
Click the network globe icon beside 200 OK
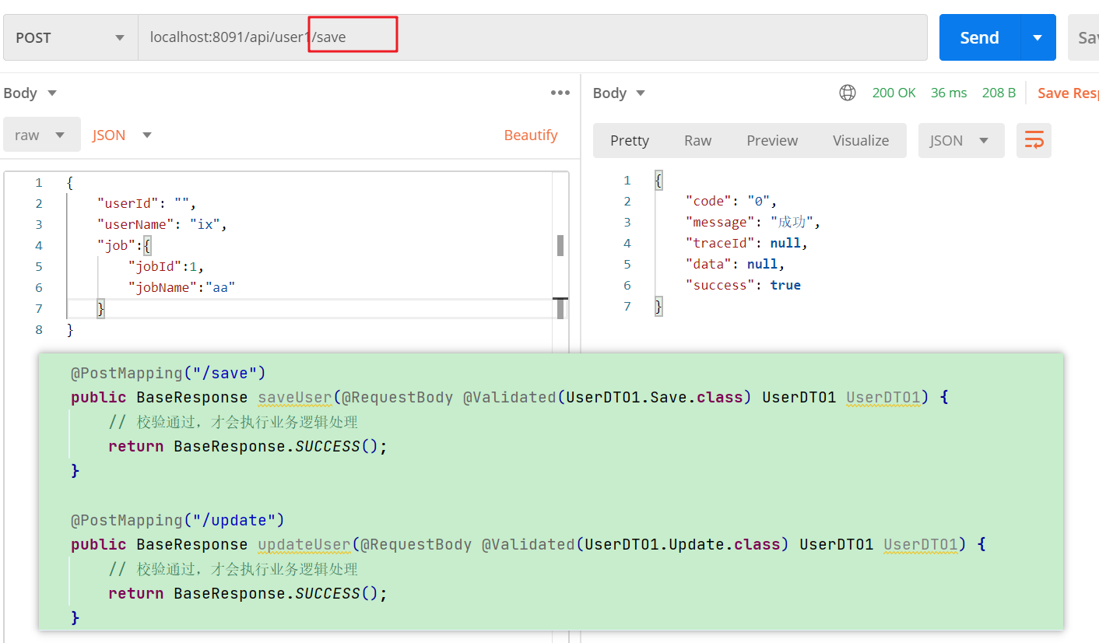tap(848, 93)
